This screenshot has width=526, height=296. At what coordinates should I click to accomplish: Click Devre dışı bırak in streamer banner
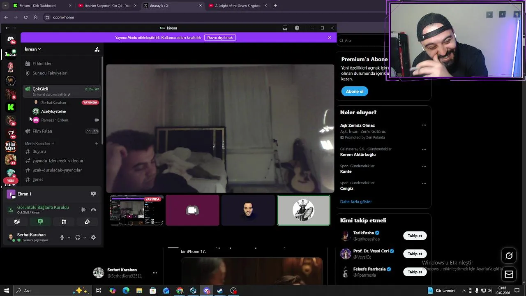220,37
